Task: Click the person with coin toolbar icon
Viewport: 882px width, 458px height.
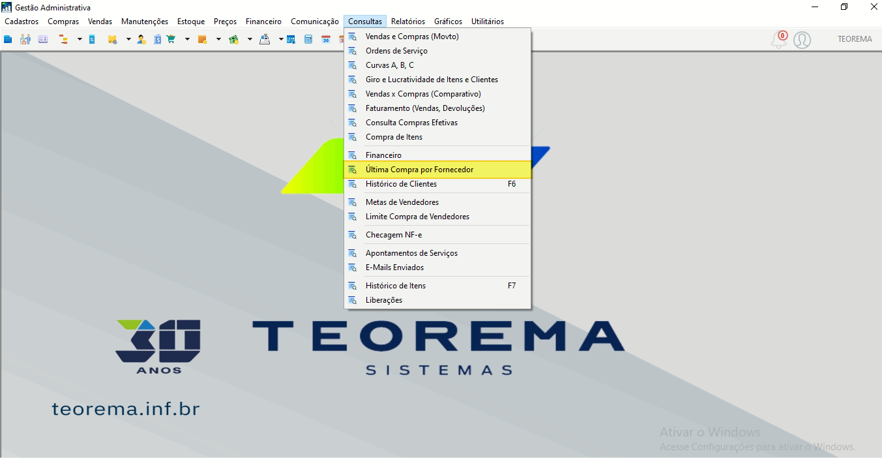Action: [x=141, y=39]
